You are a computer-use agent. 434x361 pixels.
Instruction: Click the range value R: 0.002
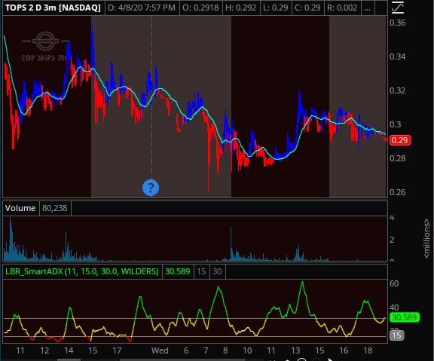pos(342,8)
